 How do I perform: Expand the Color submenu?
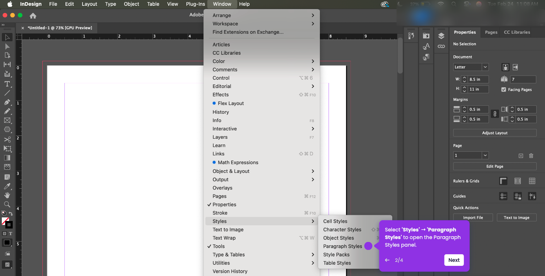pyautogui.click(x=262, y=61)
